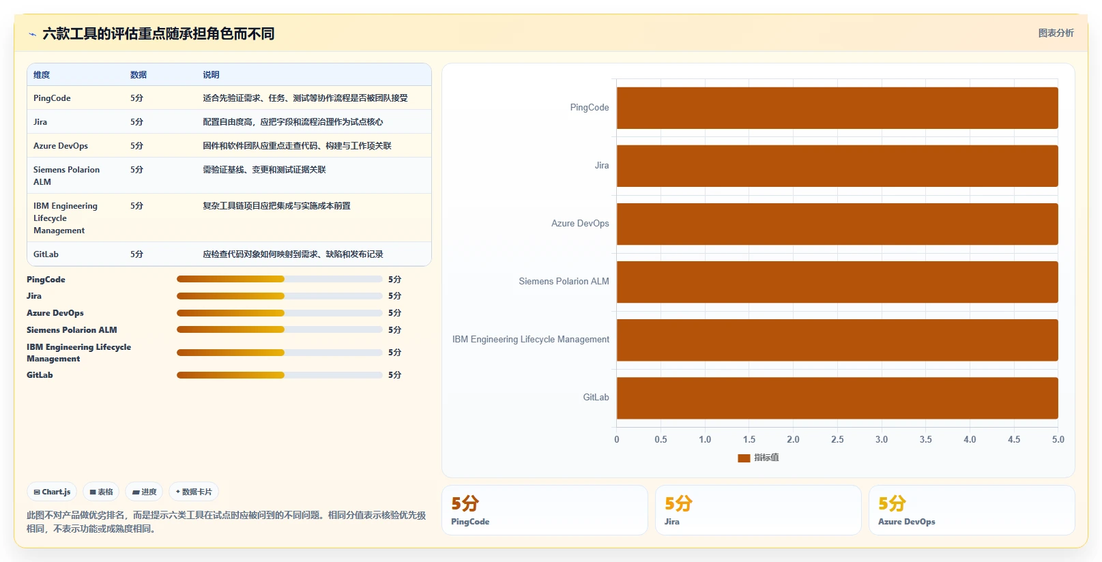The height and width of the screenshot is (562, 1102).
Task: Click the 5.0 tick on the chart x-axis
Action: 1058,440
